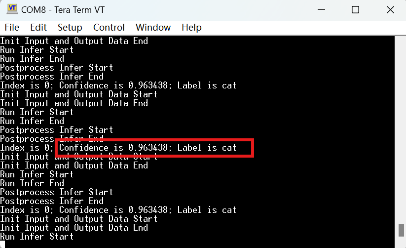Open the File menu
Image resolution: width=406 pixels, height=248 pixels.
click(x=12, y=28)
